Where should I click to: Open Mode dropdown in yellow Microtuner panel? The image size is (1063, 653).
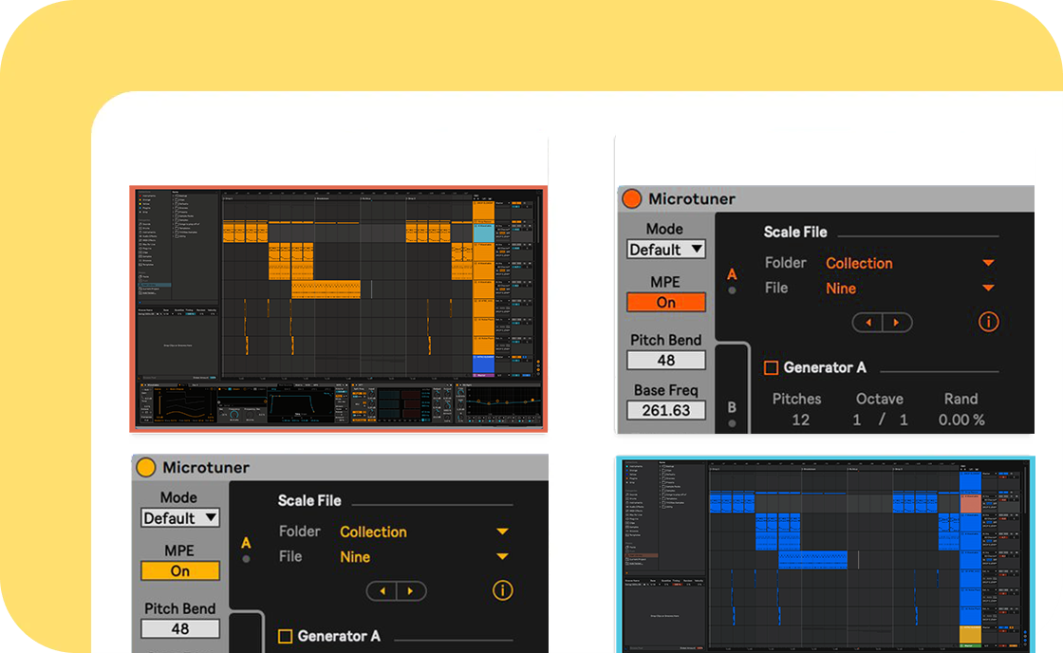click(179, 518)
